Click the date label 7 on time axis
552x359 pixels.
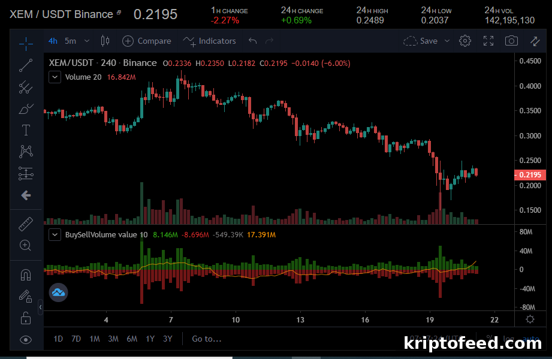[x=171, y=320]
